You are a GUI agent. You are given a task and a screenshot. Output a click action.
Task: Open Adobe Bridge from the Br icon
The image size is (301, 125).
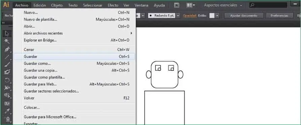coord(177,5)
